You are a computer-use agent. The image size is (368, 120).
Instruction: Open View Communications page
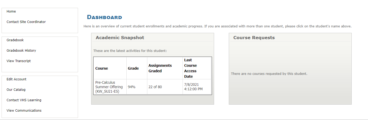(24, 111)
